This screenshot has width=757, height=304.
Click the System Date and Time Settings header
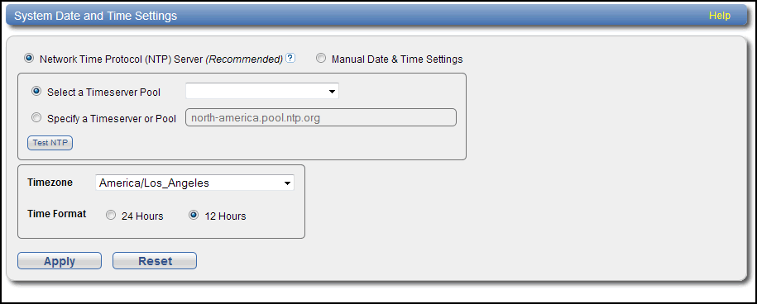(x=96, y=16)
